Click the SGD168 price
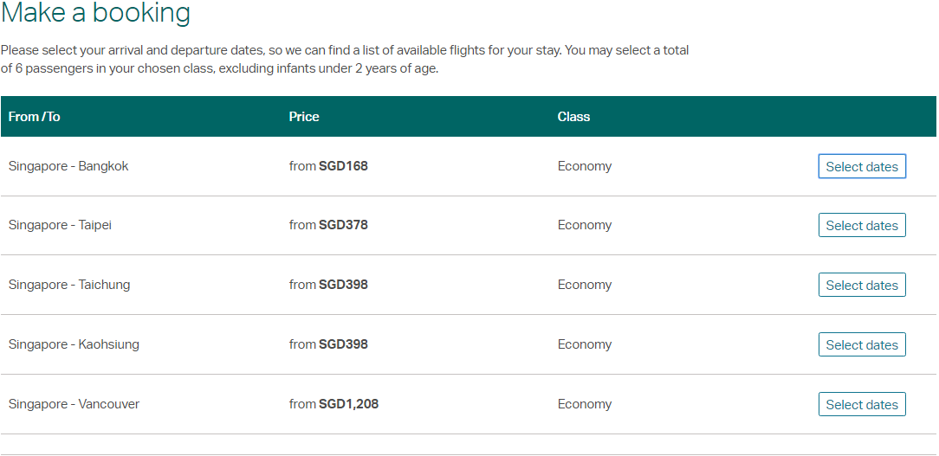939x456 pixels. click(x=343, y=166)
